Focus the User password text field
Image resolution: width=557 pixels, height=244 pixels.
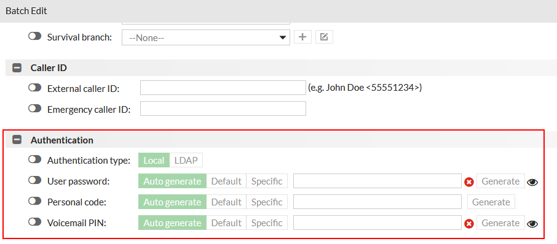(x=377, y=181)
